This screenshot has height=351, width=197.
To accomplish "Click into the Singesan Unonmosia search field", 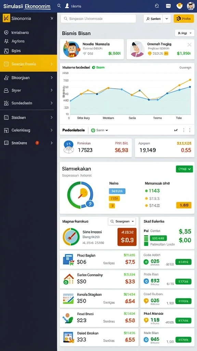I will [x=98, y=19].
